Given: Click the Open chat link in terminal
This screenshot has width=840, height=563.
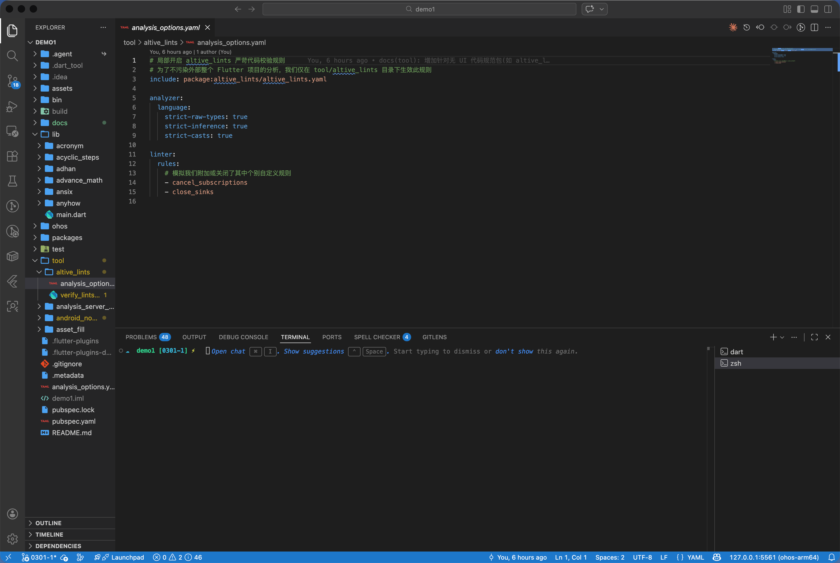Looking at the screenshot, I should tap(228, 351).
